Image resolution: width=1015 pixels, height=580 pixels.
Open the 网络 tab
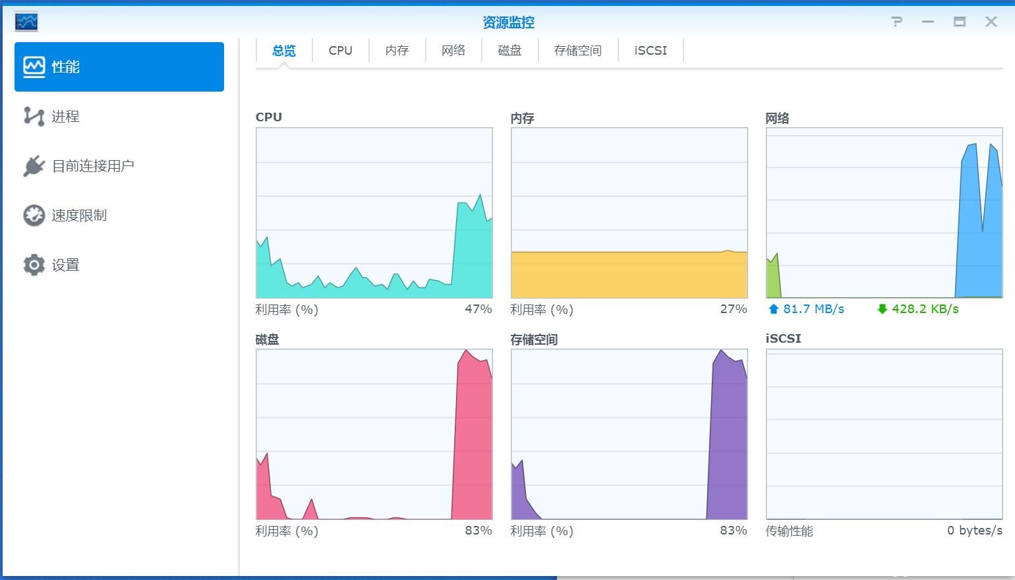453,51
